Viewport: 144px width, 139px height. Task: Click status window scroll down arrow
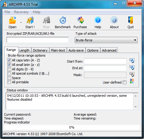[x=136, y=107]
